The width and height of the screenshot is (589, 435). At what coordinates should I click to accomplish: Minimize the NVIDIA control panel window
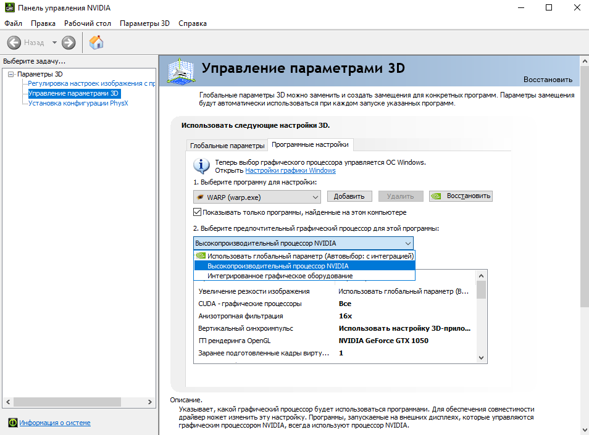coord(521,7)
